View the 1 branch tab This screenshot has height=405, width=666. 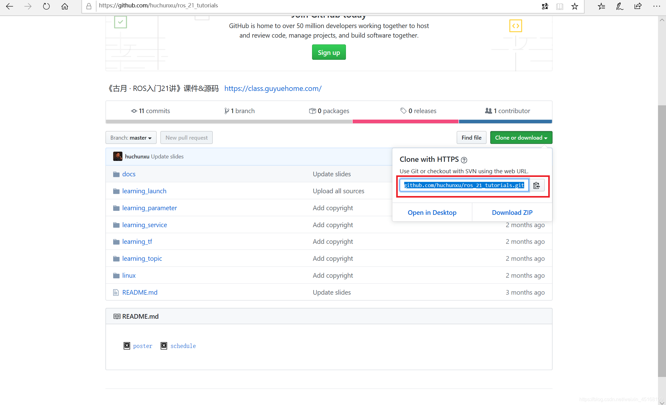240,111
